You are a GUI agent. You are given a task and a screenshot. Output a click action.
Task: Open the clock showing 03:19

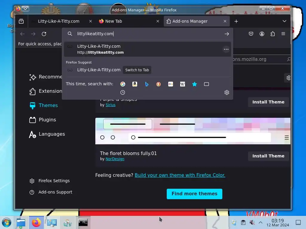tap(278, 223)
